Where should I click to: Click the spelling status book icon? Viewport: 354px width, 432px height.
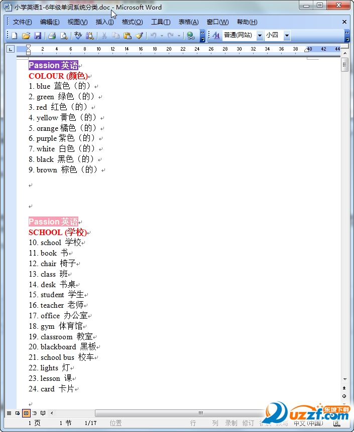coord(336,423)
